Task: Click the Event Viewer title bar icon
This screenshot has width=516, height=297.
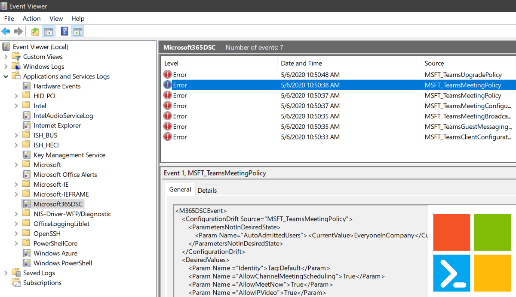Action: pos(5,6)
